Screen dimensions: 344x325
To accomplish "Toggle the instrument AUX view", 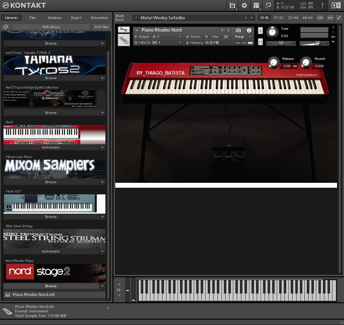I will 333,37.
